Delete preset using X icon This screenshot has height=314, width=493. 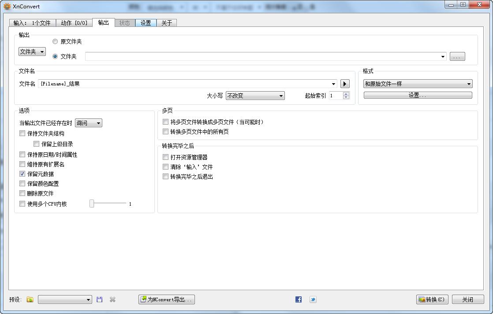click(x=112, y=299)
